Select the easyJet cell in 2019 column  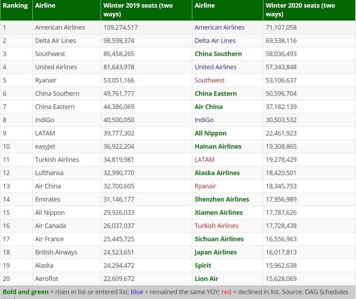coord(46,147)
